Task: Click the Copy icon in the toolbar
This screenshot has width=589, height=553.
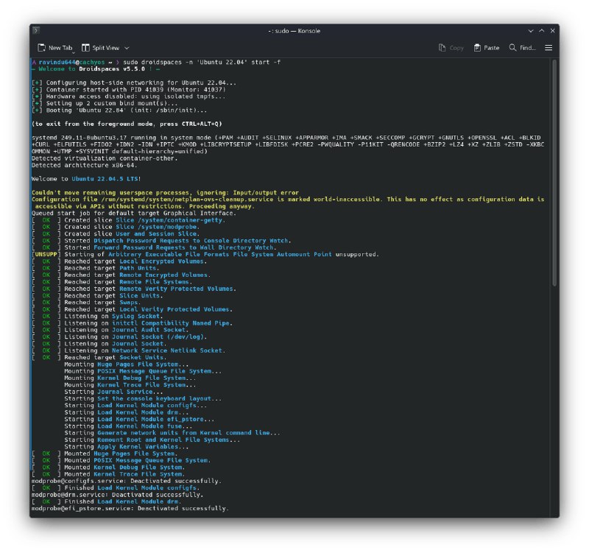Action: click(x=442, y=48)
